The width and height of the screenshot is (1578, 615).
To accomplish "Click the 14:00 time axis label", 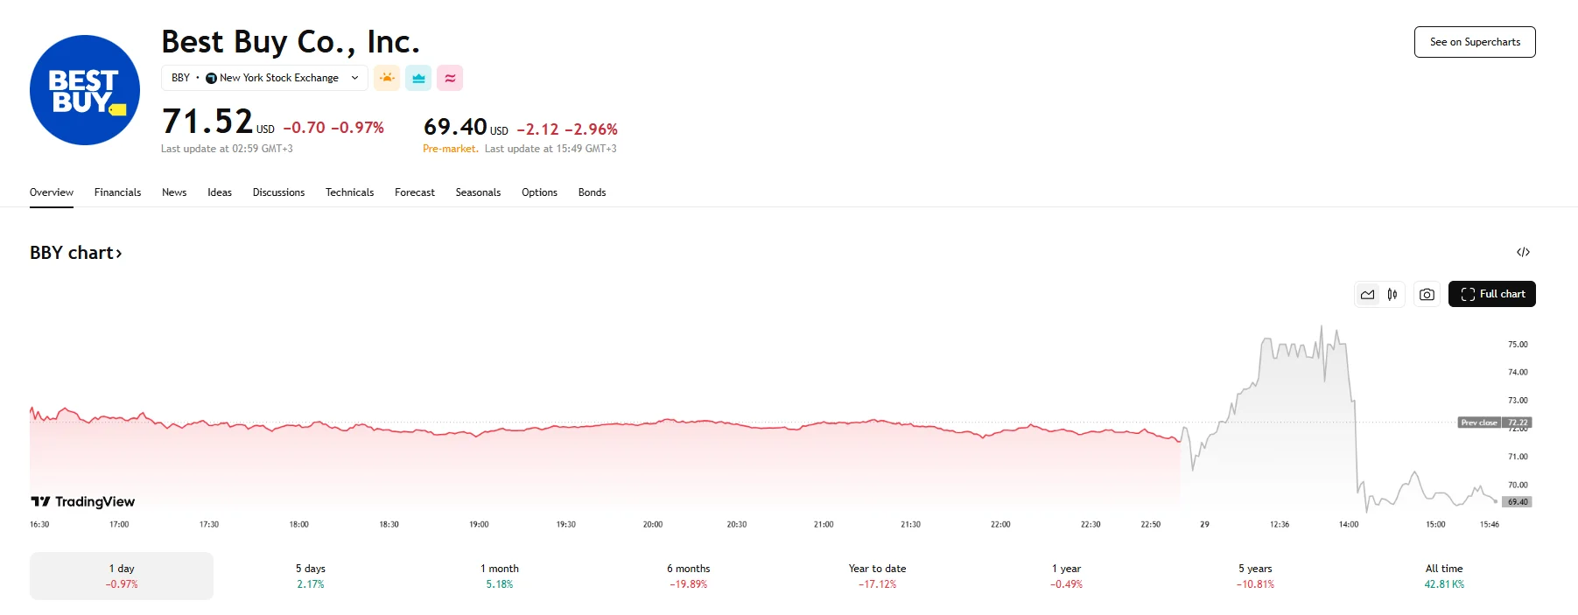I will (1349, 525).
